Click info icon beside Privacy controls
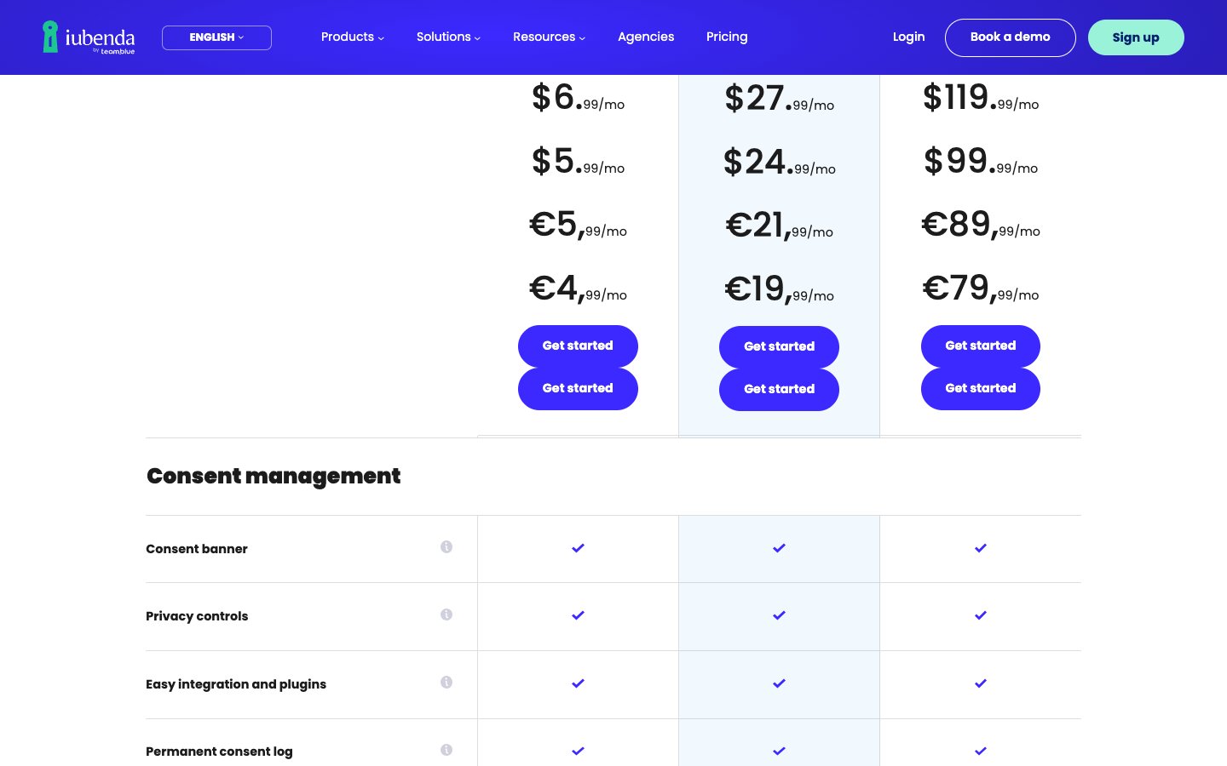 click(x=446, y=615)
